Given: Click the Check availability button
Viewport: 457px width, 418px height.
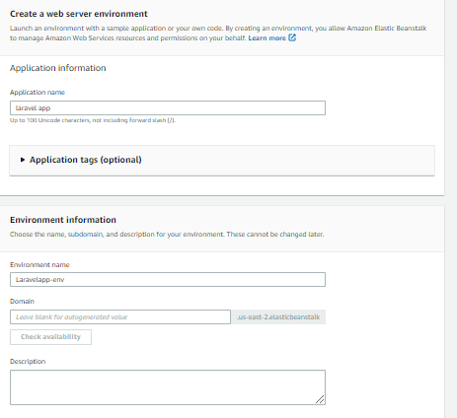Looking at the screenshot, I should click(x=50, y=337).
